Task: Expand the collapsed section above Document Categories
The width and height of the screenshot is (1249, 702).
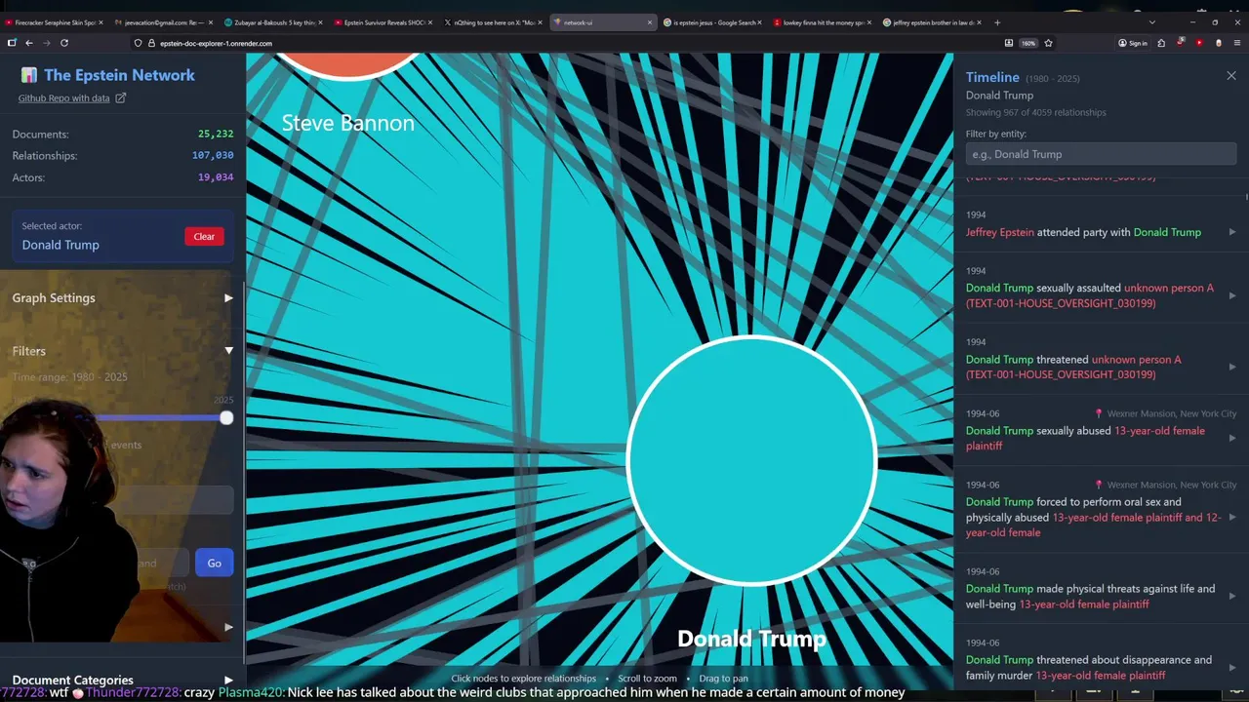Action: [228, 627]
